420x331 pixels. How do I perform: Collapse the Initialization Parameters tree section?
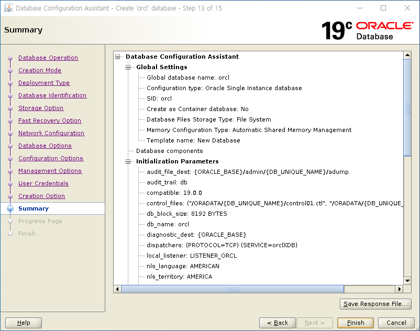coord(128,161)
